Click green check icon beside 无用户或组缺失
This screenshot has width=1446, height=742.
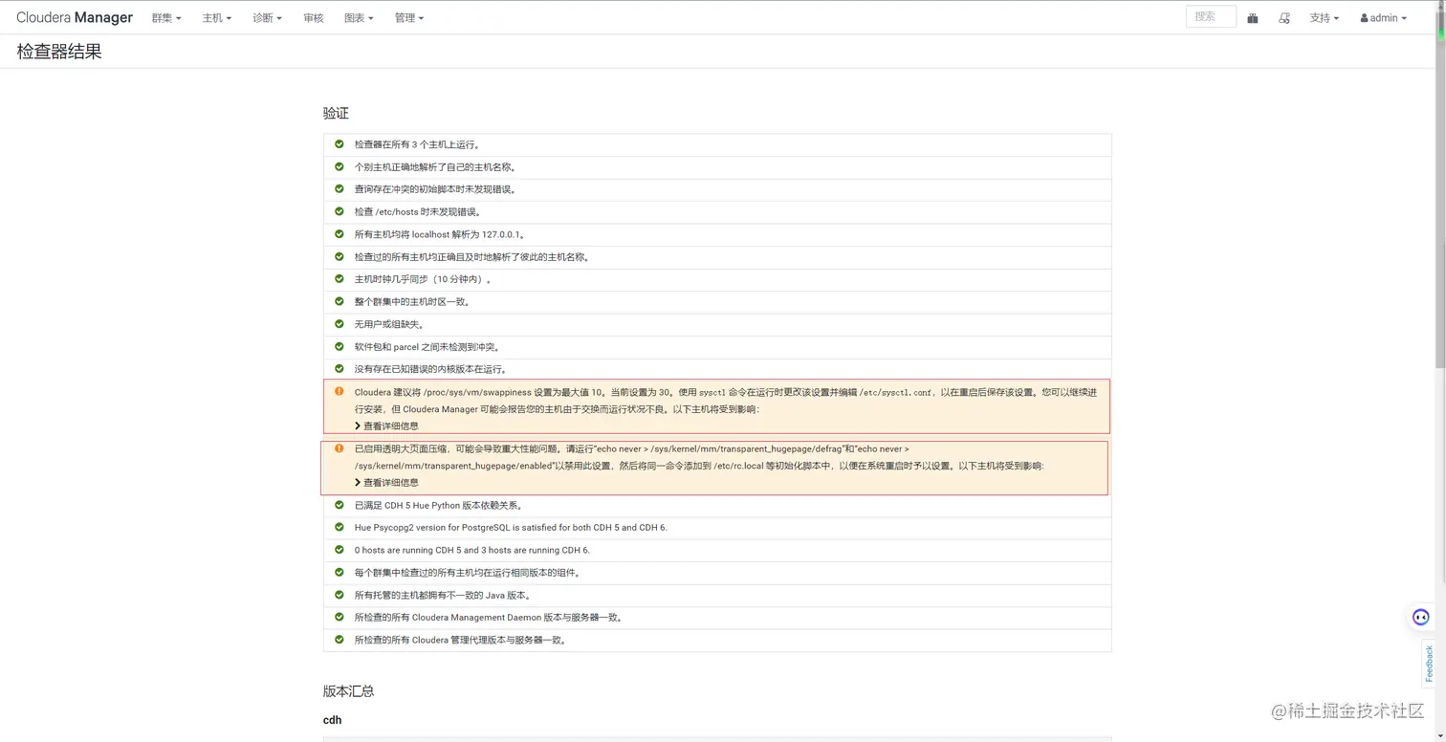(x=339, y=324)
